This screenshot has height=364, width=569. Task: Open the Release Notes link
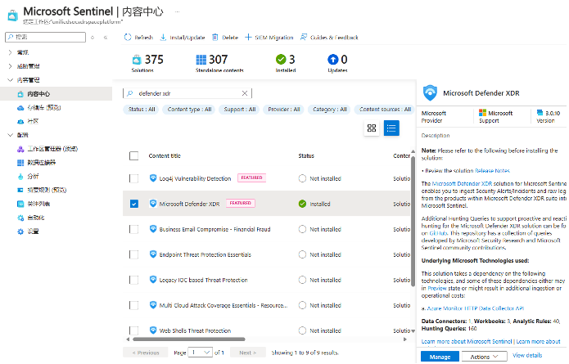(492, 171)
